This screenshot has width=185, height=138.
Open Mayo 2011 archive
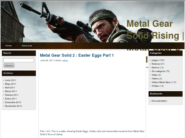tap(10, 84)
